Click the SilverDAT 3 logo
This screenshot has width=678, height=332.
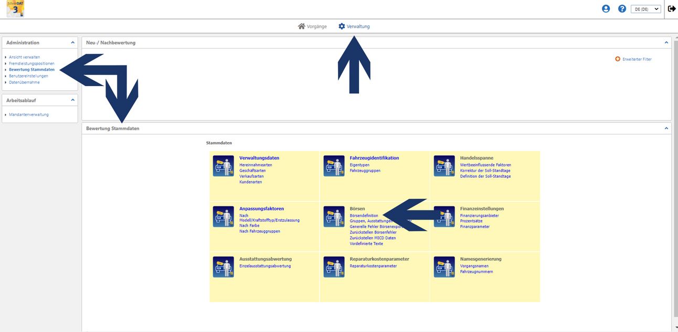tap(16, 9)
